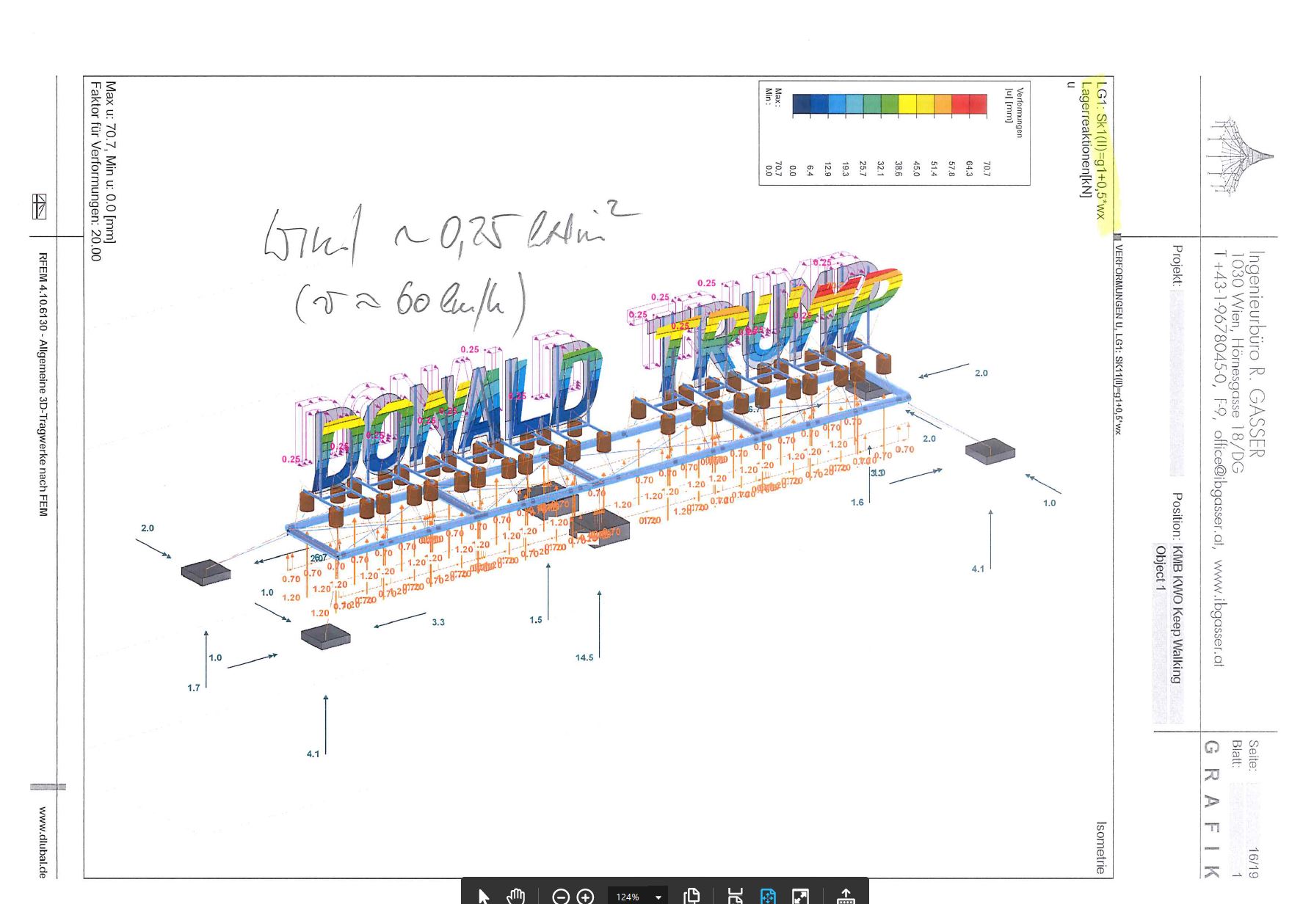Select Faktor für Verformungen: 20.00 text
The image size is (1292, 904).
pos(95,171)
